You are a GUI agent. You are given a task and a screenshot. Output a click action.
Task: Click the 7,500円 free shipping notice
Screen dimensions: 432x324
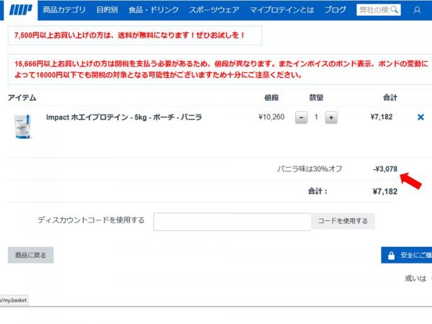point(135,35)
